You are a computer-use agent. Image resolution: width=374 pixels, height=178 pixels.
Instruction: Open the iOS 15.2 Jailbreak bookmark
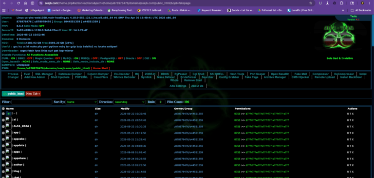[151, 10]
